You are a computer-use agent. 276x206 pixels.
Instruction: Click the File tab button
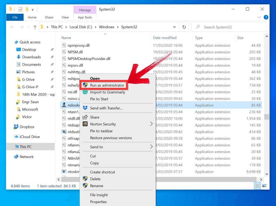(15, 17)
